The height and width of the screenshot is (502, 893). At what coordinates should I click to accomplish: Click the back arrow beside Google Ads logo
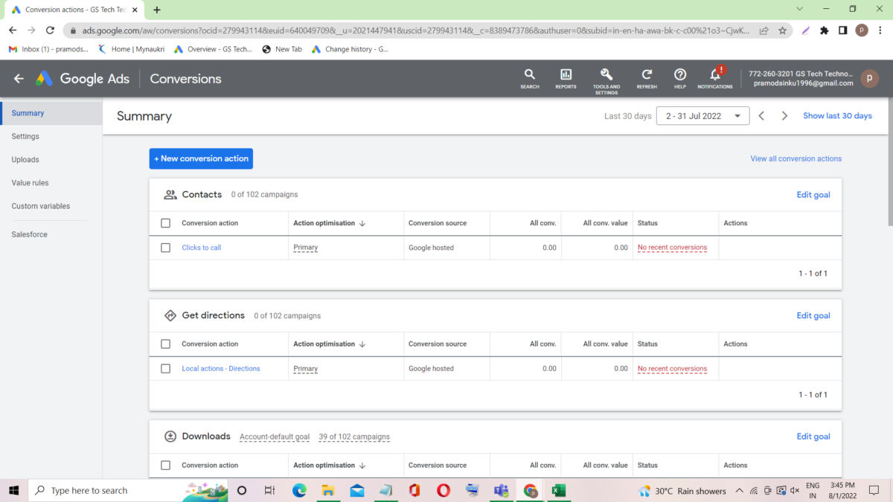[18, 78]
